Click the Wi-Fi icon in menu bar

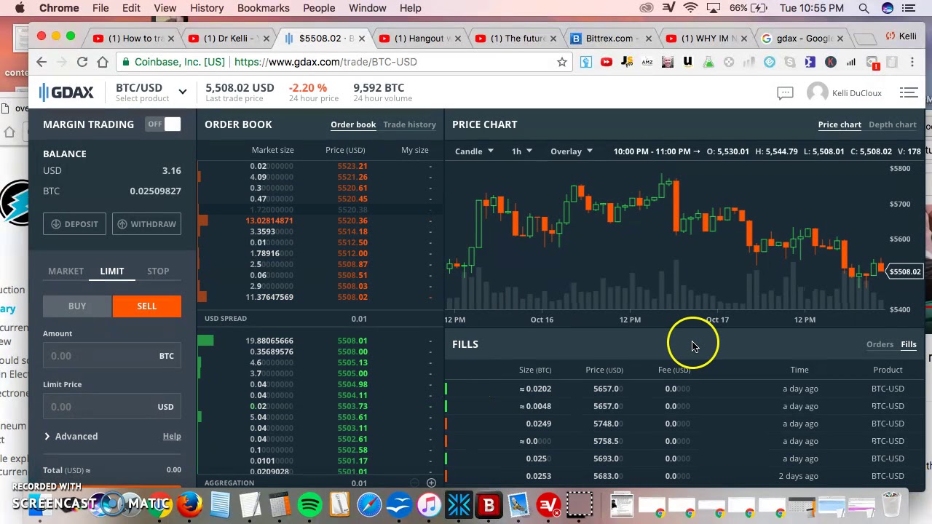692,8
